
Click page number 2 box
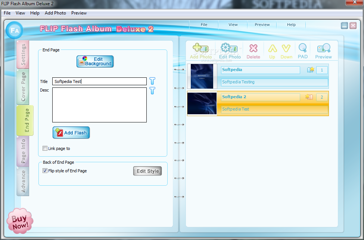(322, 97)
